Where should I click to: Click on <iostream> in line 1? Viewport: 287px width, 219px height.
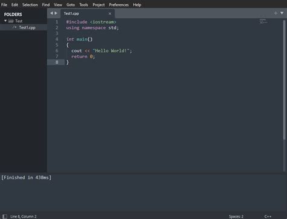(x=103, y=22)
